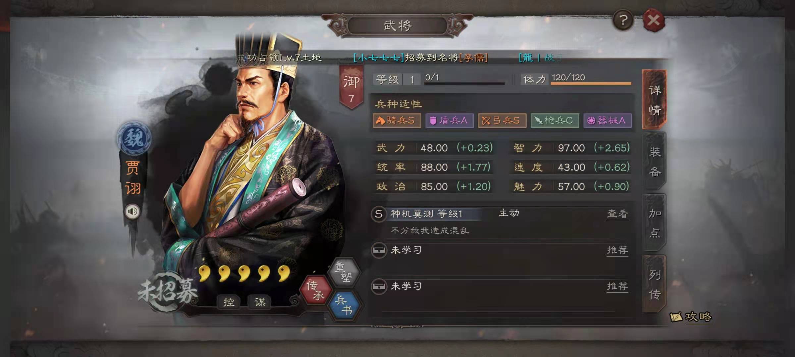Open the 攻略 guide button

(691, 317)
